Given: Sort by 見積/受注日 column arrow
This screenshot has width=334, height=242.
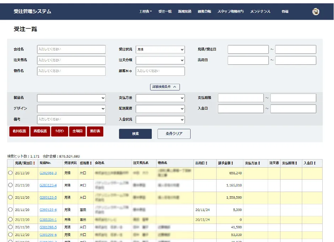Looking at the screenshot, I should click(x=34, y=163).
